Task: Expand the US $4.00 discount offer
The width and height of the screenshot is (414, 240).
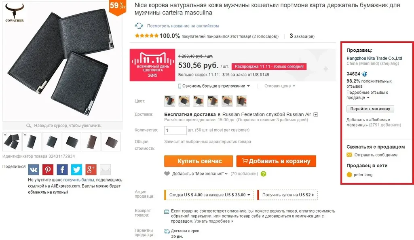Action: [x=209, y=195]
